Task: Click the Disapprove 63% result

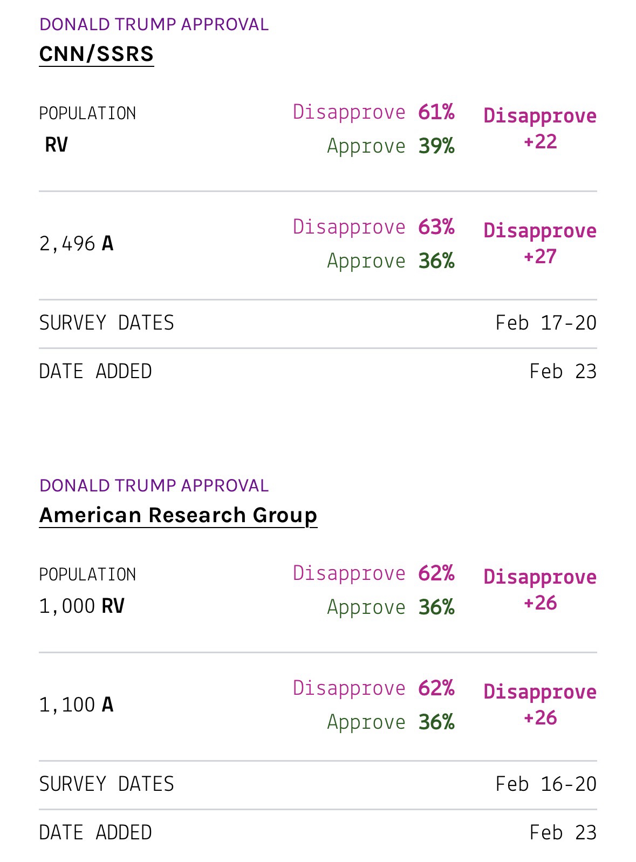Action: coord(373,227)
